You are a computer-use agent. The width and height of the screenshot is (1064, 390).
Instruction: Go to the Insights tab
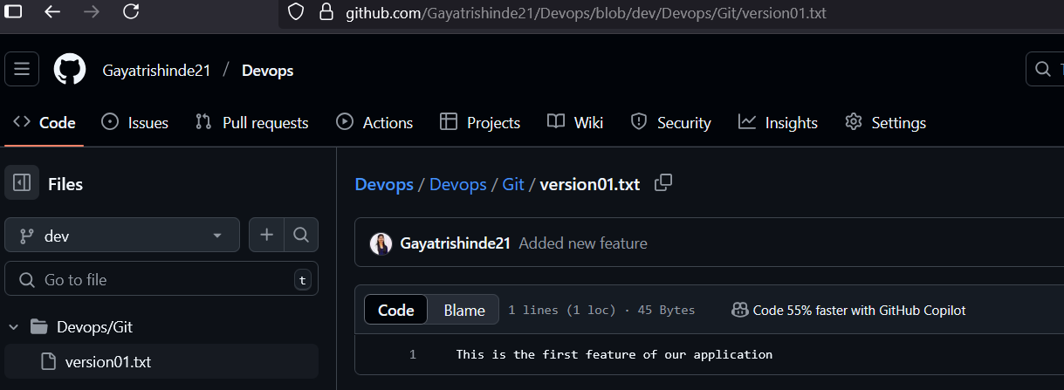778,122
